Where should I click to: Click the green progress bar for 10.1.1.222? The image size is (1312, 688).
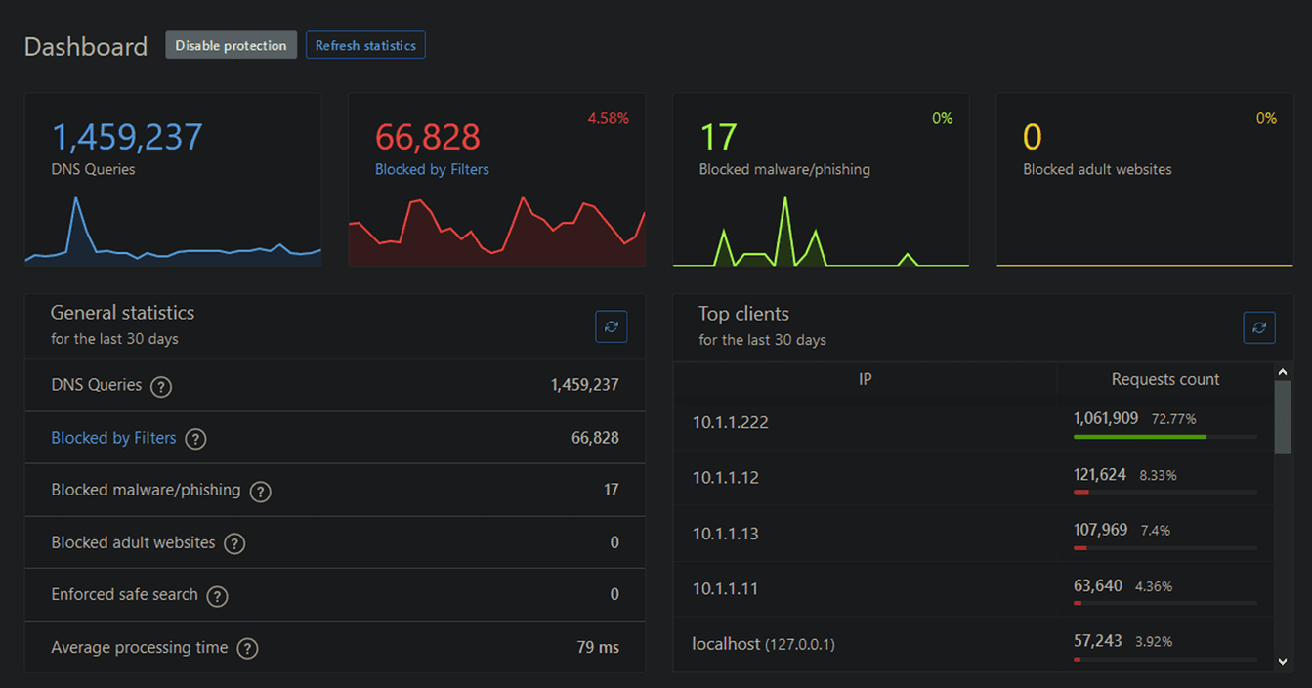click(x=1139, y=437)
